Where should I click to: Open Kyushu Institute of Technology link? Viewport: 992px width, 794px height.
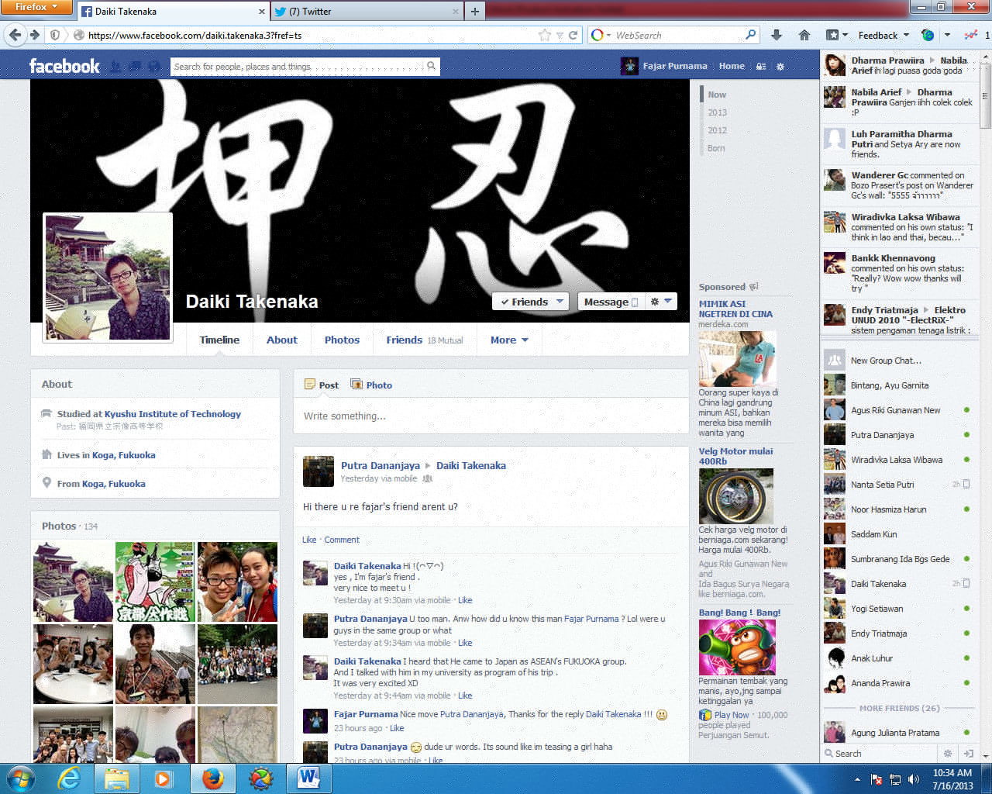[x=173, y=414]
